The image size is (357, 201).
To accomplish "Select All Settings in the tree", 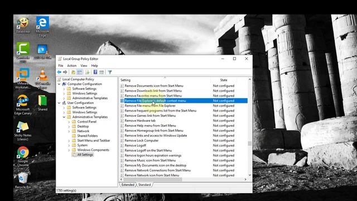I will (85, 155).
